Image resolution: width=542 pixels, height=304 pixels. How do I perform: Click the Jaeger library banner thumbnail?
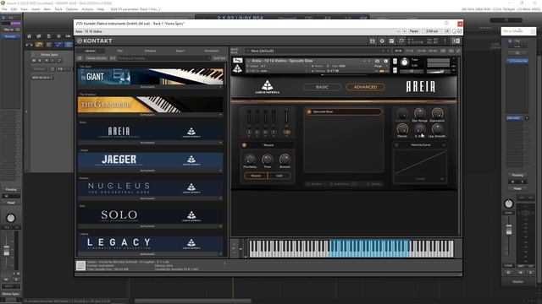click(151, 160)
